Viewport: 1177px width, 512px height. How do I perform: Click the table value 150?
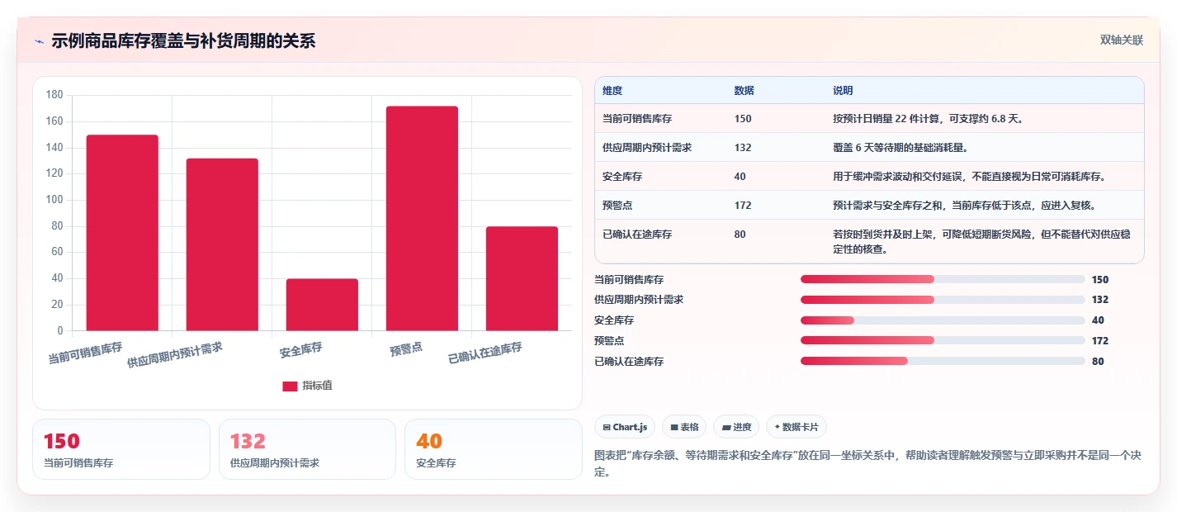(x=743, y=119)
